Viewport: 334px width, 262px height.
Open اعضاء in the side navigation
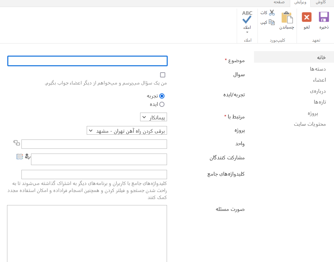pyautogui.click(x=319, y=80)
